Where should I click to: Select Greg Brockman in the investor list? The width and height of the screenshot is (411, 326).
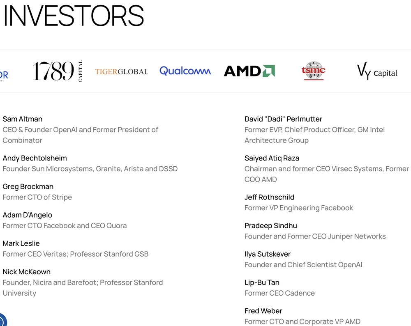[x=28, y=186]
